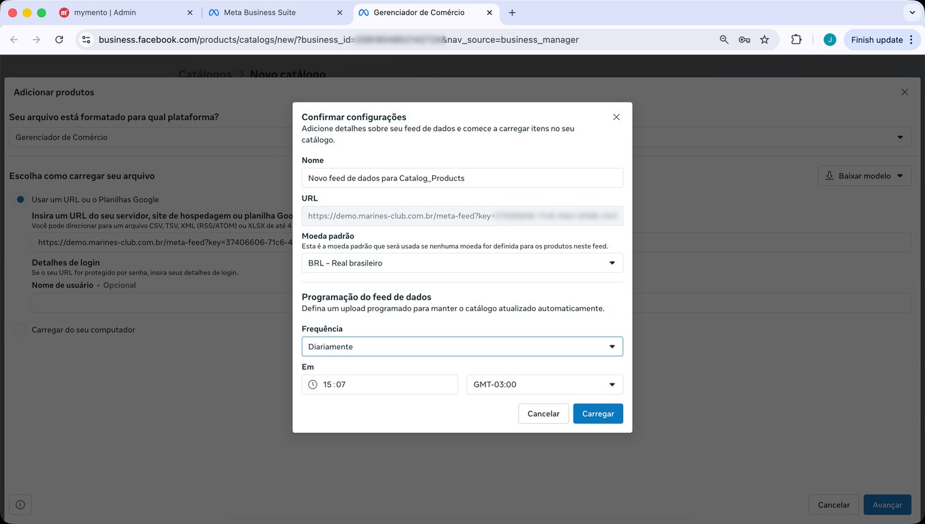
Task: Click the browser reload icon
Action: tap(59, 40)
